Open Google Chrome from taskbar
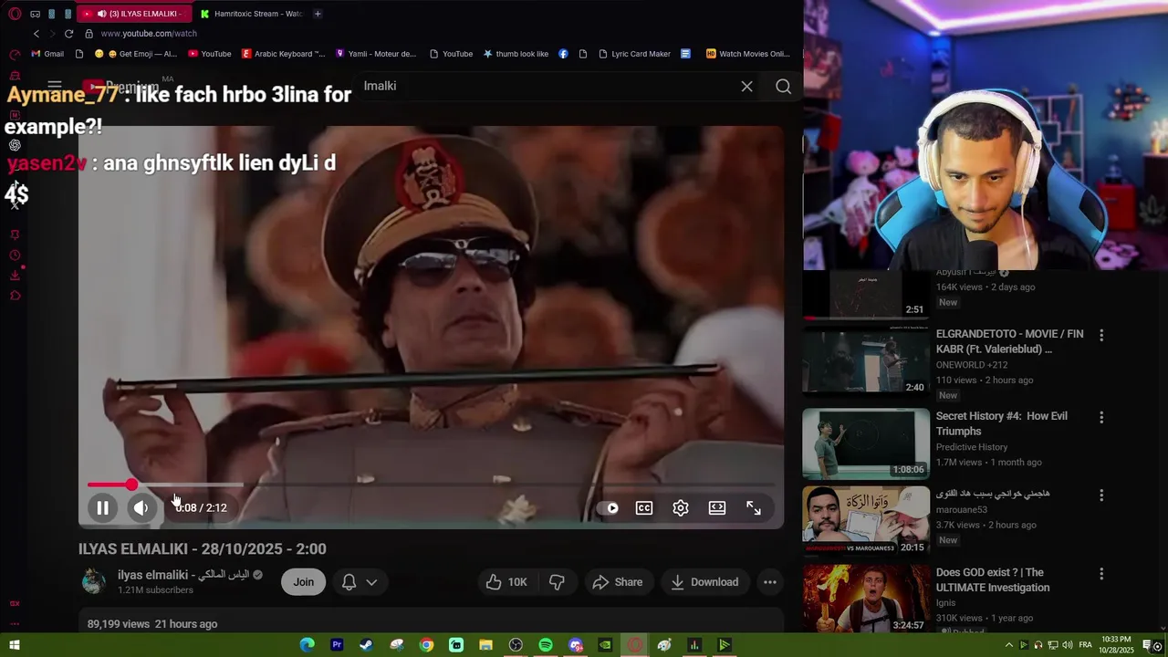 pyautogui.click(x=426, y=645)
